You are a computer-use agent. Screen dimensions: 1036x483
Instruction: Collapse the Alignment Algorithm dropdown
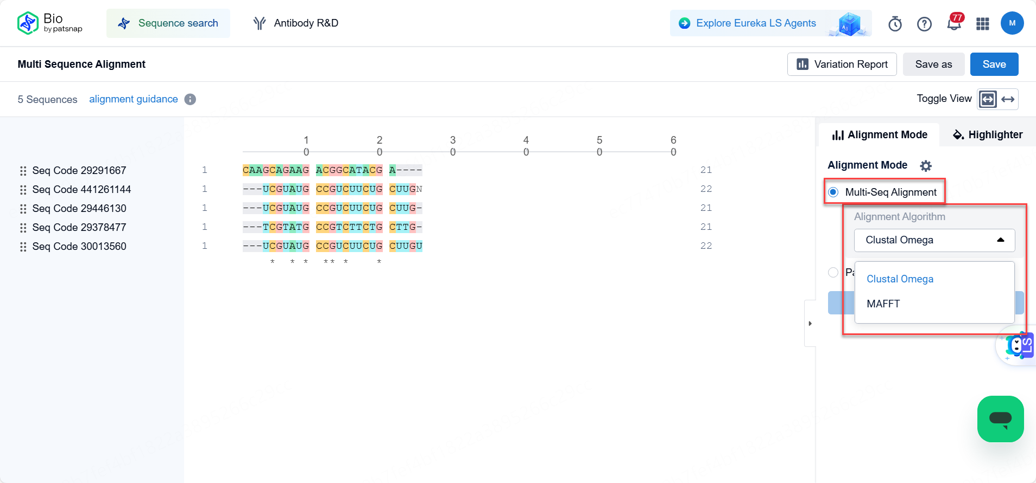(x=1000, y=240)
